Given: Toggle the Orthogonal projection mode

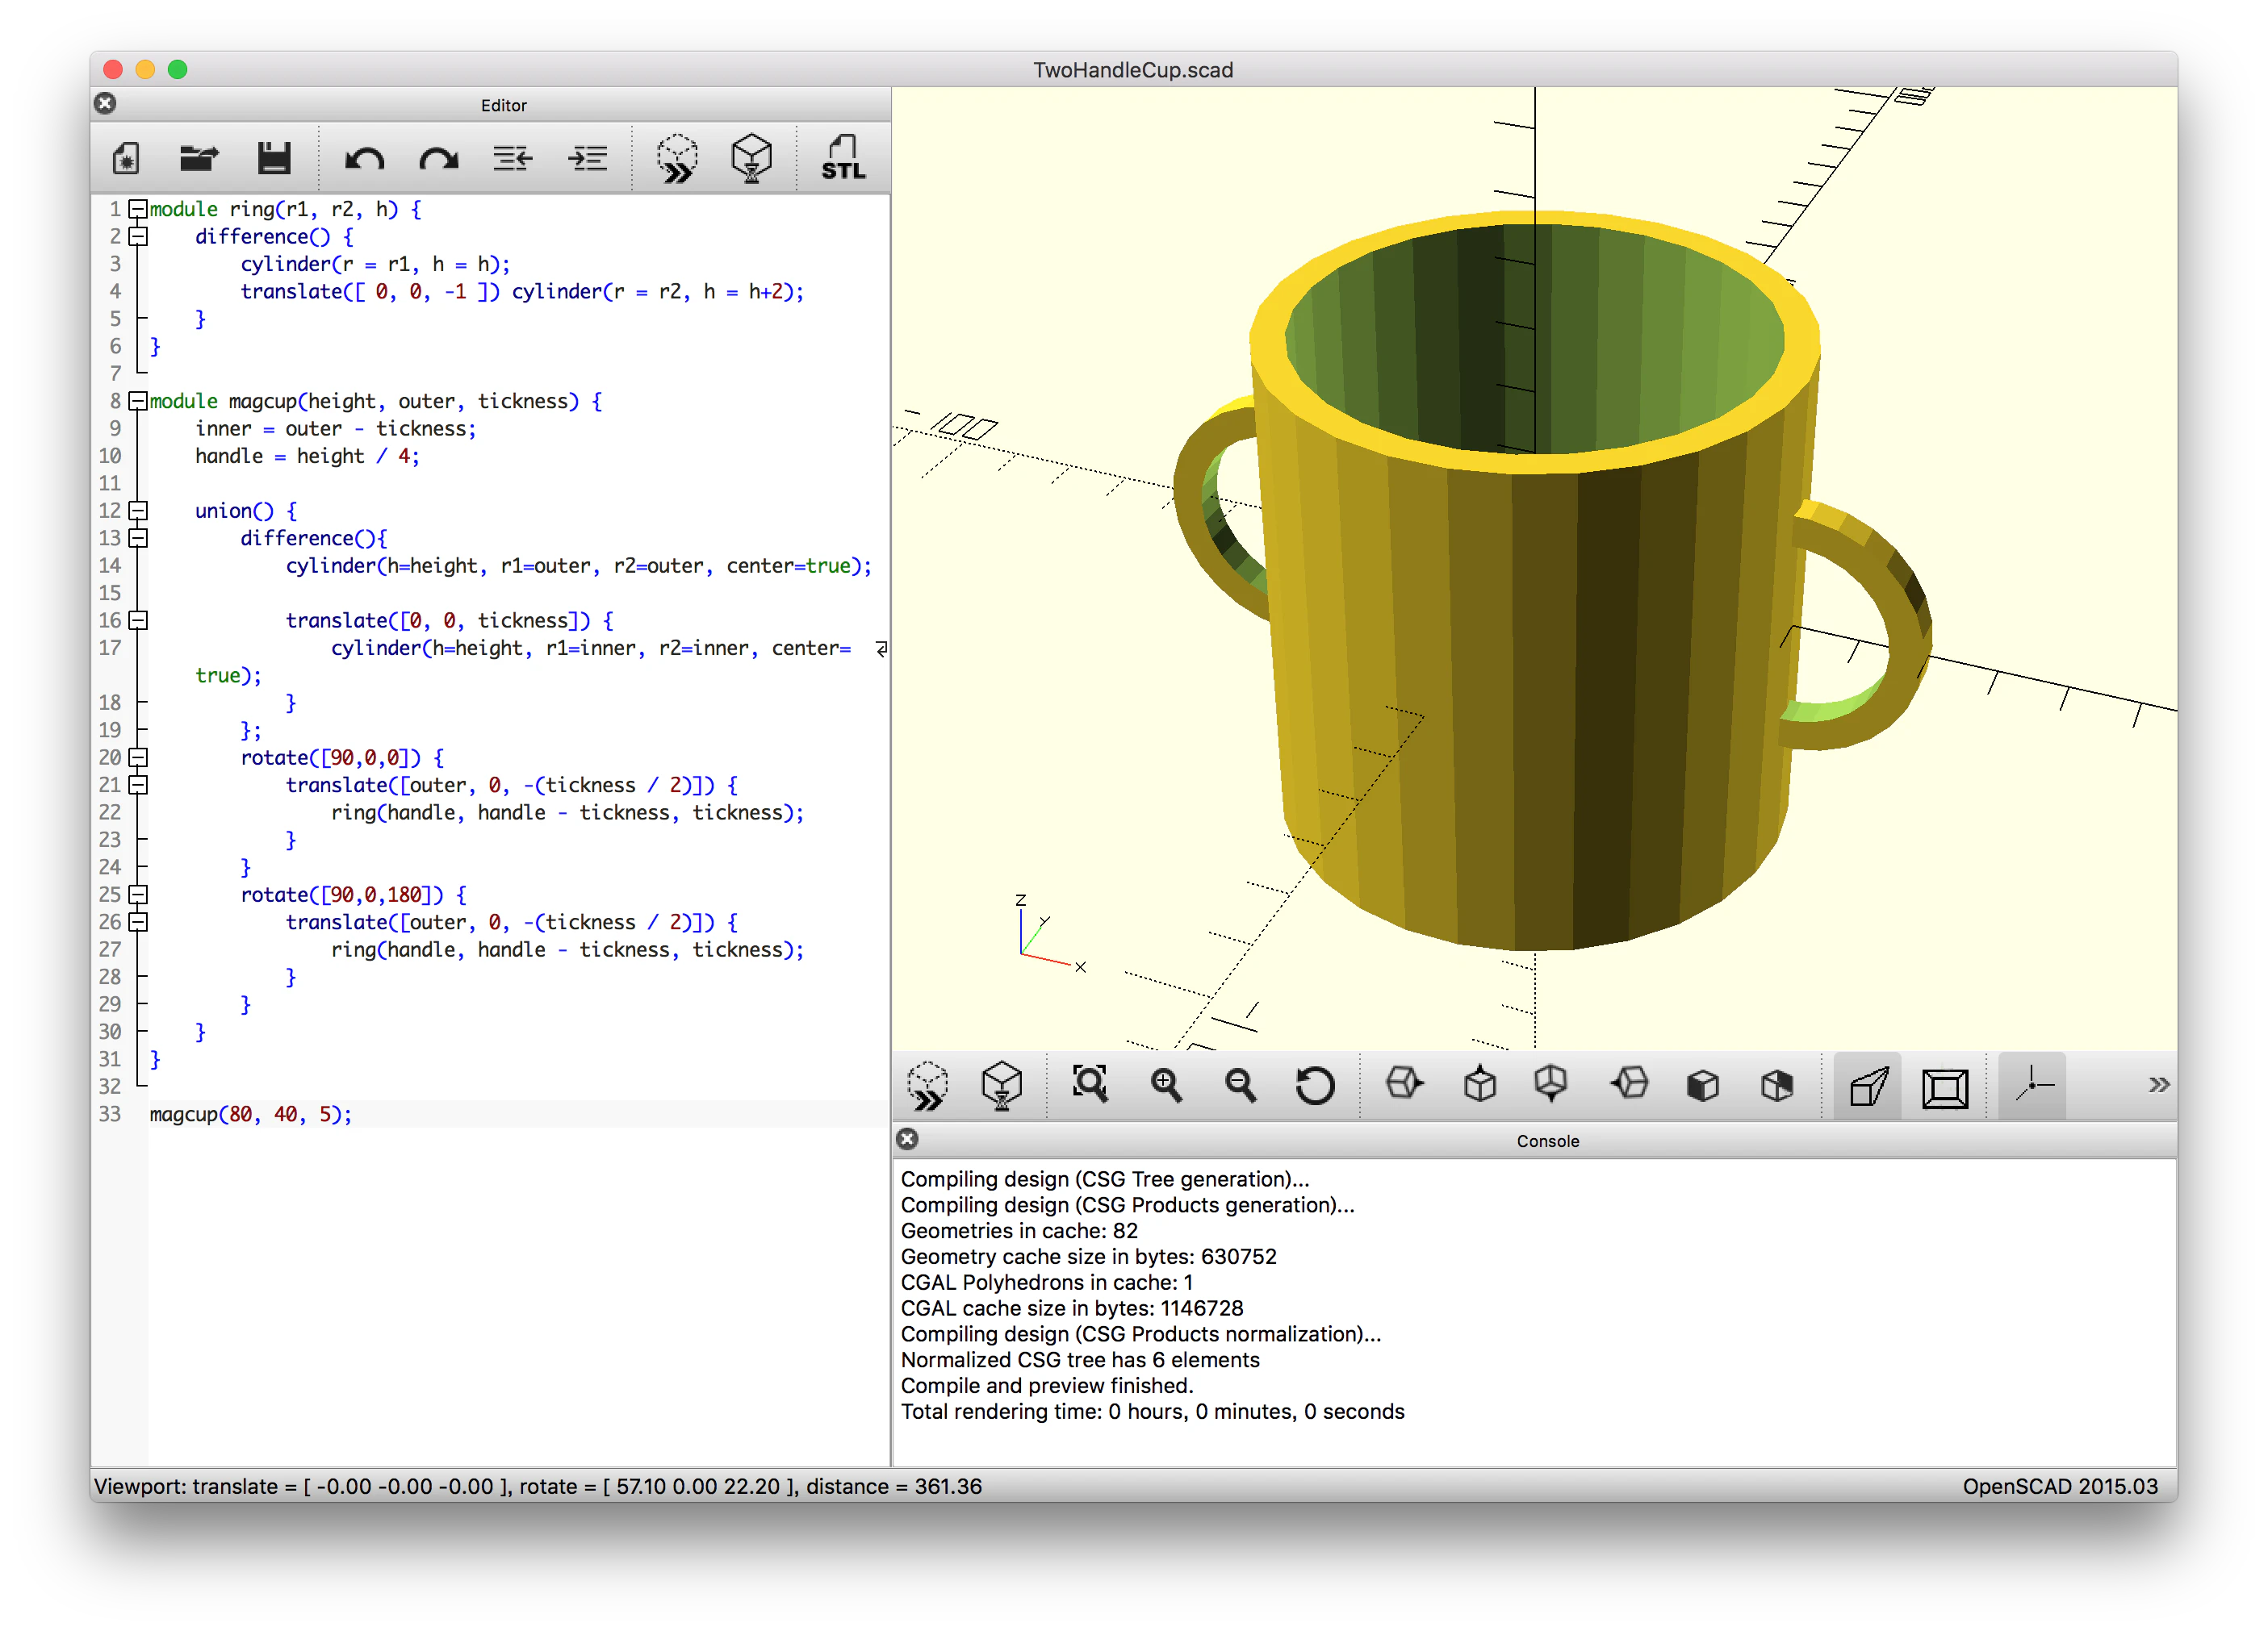Looking at the screenshot, I should [1945, 1087].
